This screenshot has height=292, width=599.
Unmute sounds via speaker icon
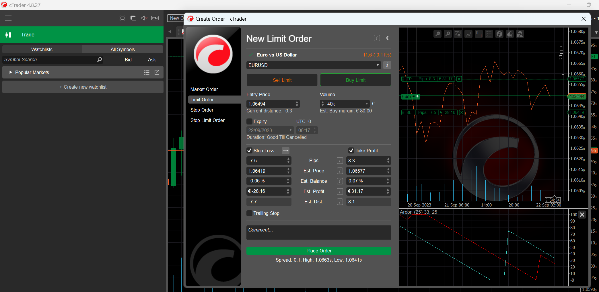pyautogui.click(x=144, y=18)
